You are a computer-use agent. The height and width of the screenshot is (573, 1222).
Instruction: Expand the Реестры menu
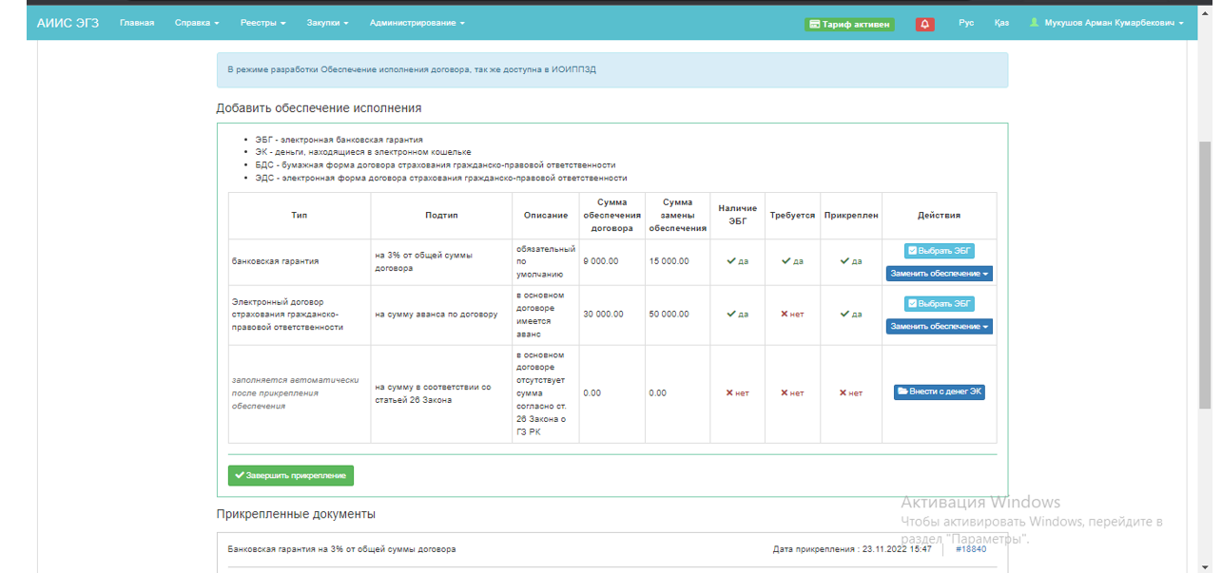(x=262, y=23)
